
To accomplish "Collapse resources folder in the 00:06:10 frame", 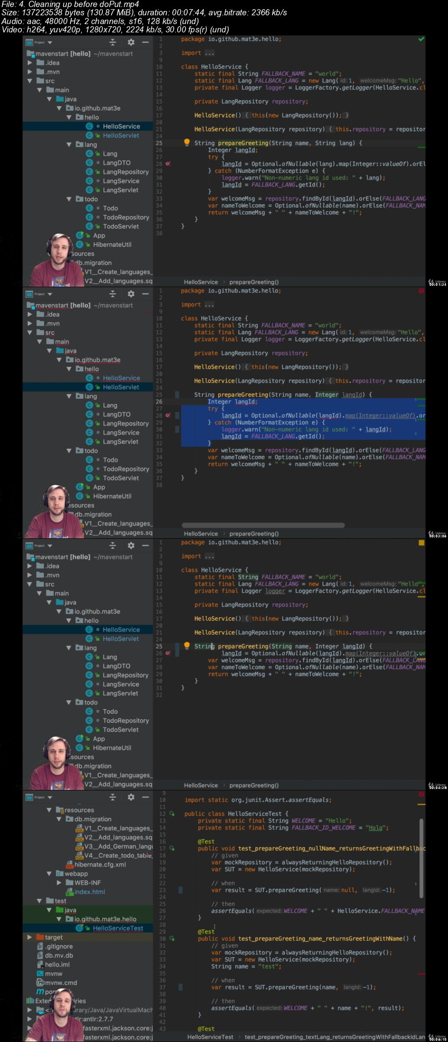I will pyautogui.click(x=49, y=810).
